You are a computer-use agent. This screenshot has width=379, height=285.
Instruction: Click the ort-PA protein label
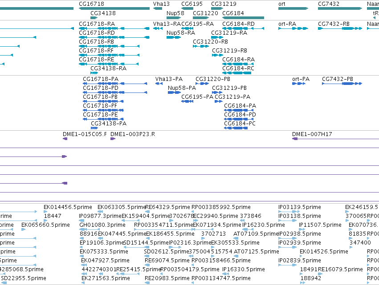pos(301,79)
